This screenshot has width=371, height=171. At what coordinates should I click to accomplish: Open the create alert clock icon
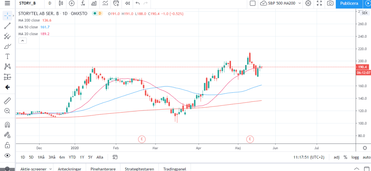click(x=116, y=4)
